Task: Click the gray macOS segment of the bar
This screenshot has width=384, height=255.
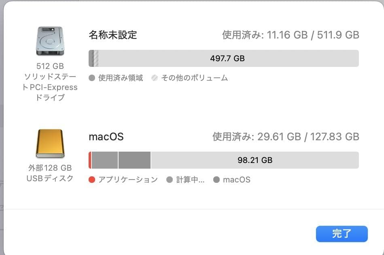Action: click(134, 160)
